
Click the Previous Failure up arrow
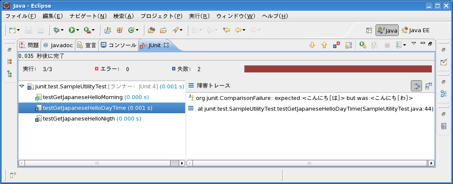[x=324, y=45]
